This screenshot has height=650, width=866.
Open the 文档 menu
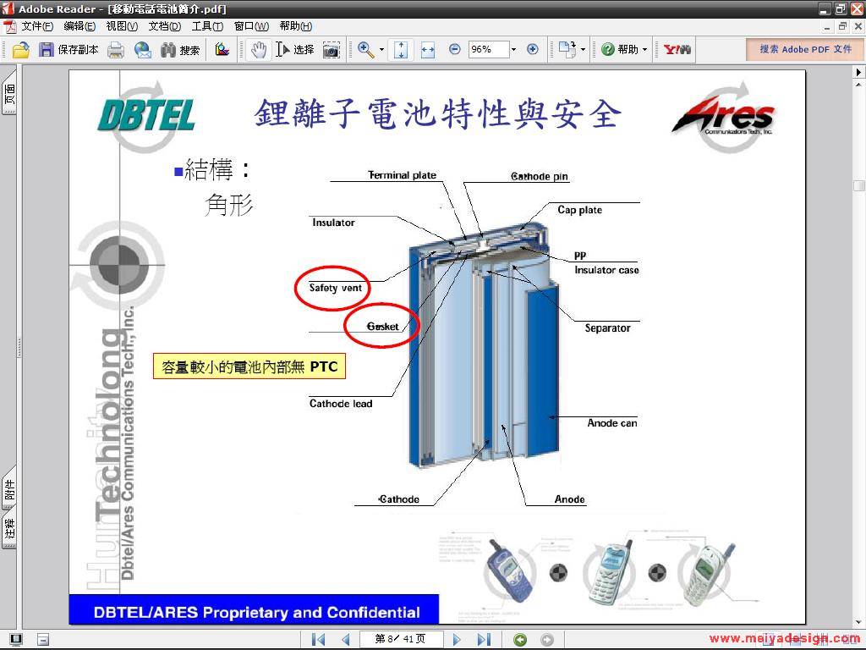tap(165, 26)
